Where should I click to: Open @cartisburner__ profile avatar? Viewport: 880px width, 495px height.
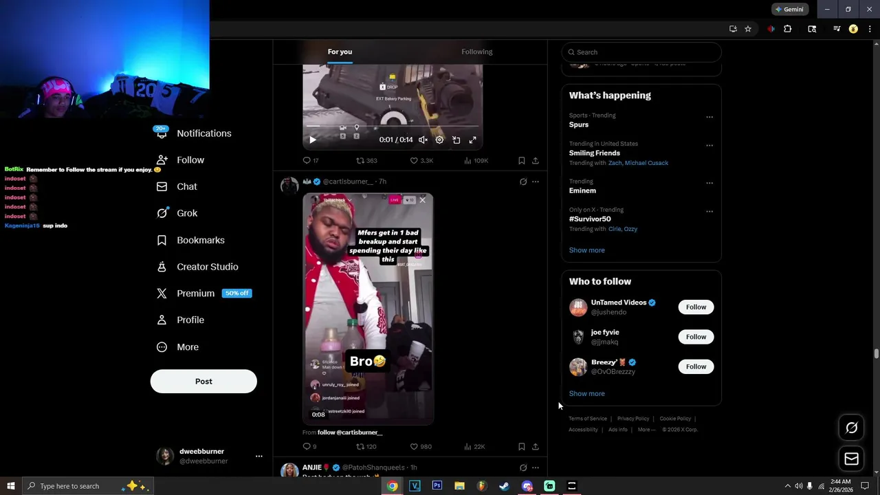[x=289, y=186]
